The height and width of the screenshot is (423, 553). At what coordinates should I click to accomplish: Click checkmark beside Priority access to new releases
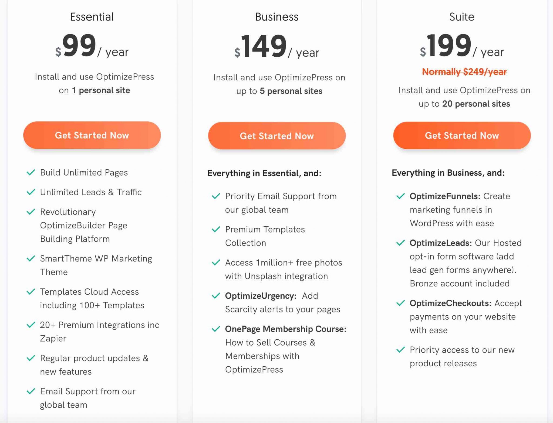click(400, 350)
